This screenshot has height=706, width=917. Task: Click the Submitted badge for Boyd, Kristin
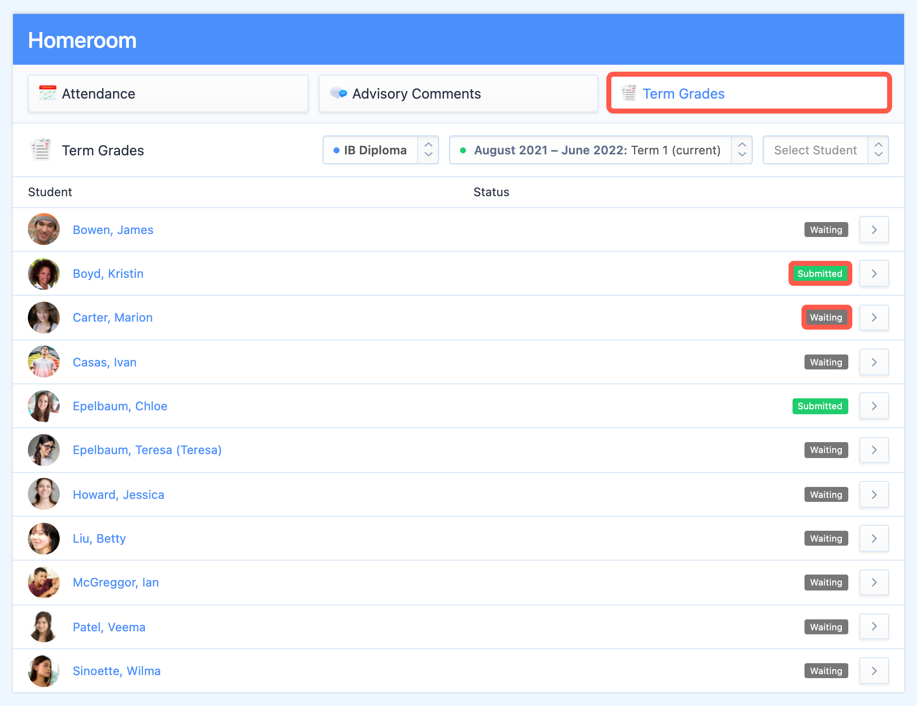coord(820,273)
